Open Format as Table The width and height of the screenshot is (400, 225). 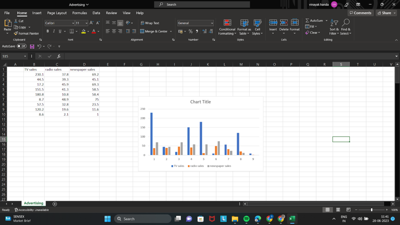244,27
